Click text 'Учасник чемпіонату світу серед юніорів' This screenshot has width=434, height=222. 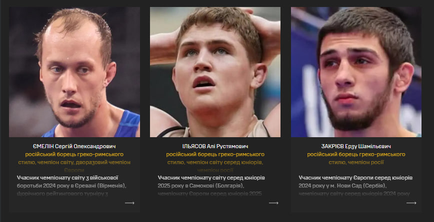pos(211,178)
